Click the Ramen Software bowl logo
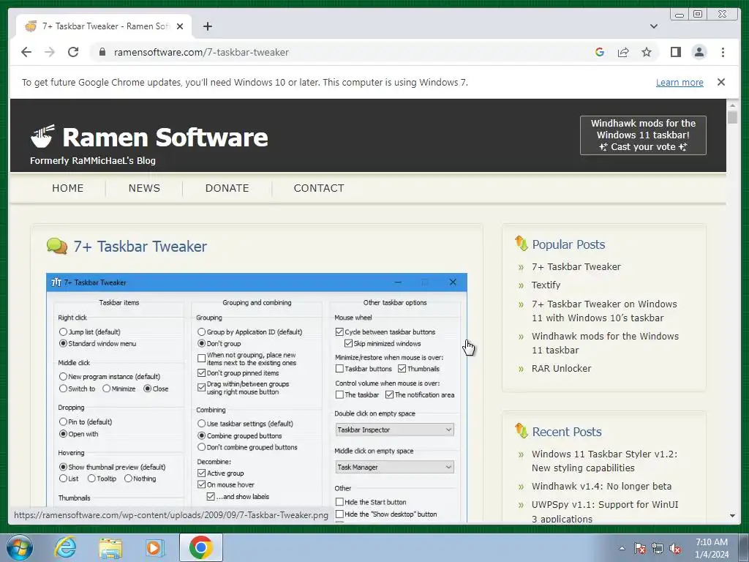 click(43, 136)
